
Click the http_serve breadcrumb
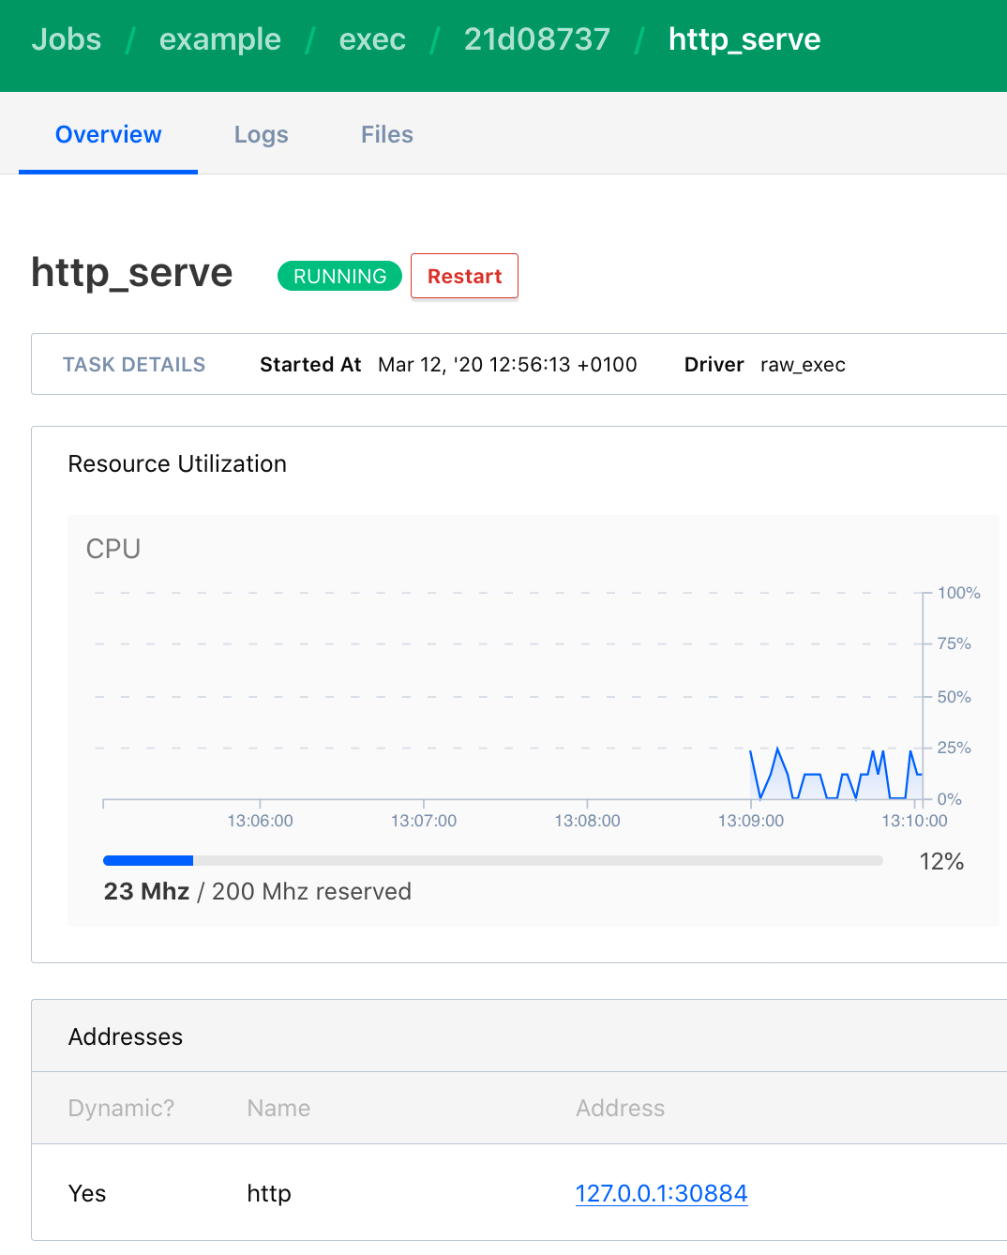[x=744, y=39]
